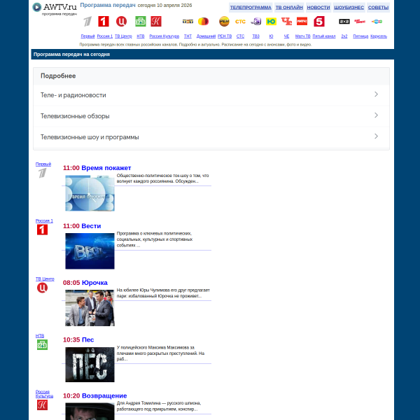Select the РЕН ТВ logo in header
The image size is (420, 420).
tap(224, 22)
